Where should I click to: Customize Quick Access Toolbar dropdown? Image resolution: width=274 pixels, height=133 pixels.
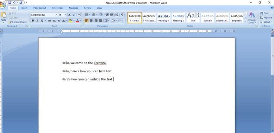pos(27,3)
